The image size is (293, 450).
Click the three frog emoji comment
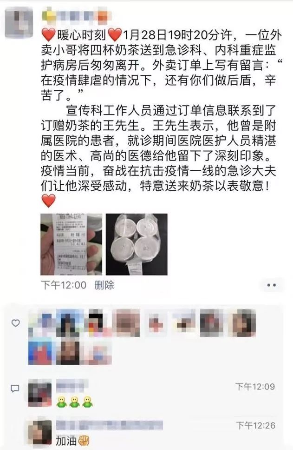(x=74, y=402)
